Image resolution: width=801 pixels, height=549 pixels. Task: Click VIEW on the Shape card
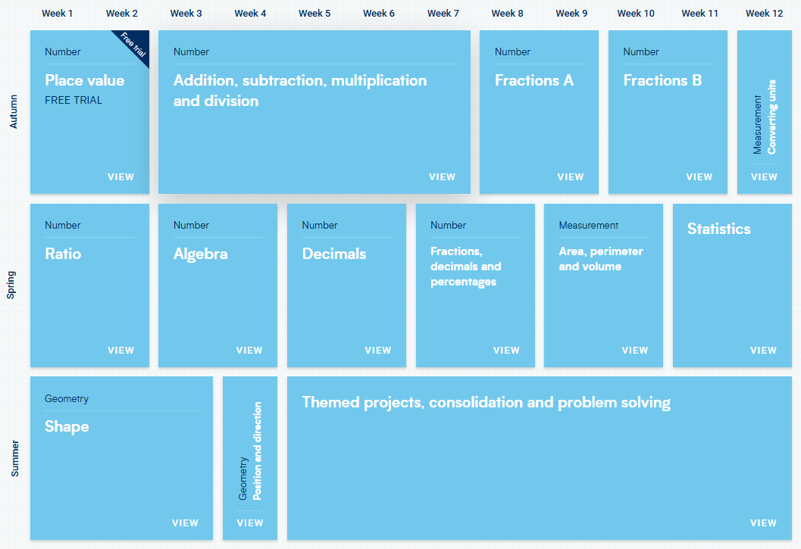pos(185,523)
